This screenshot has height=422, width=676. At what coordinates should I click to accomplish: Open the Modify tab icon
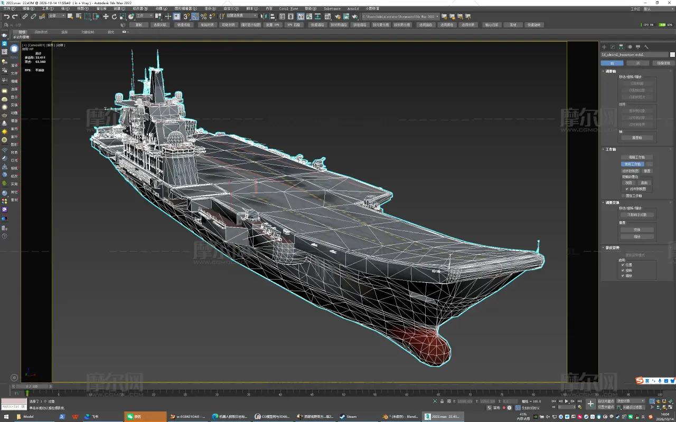(x=613, y=47)
